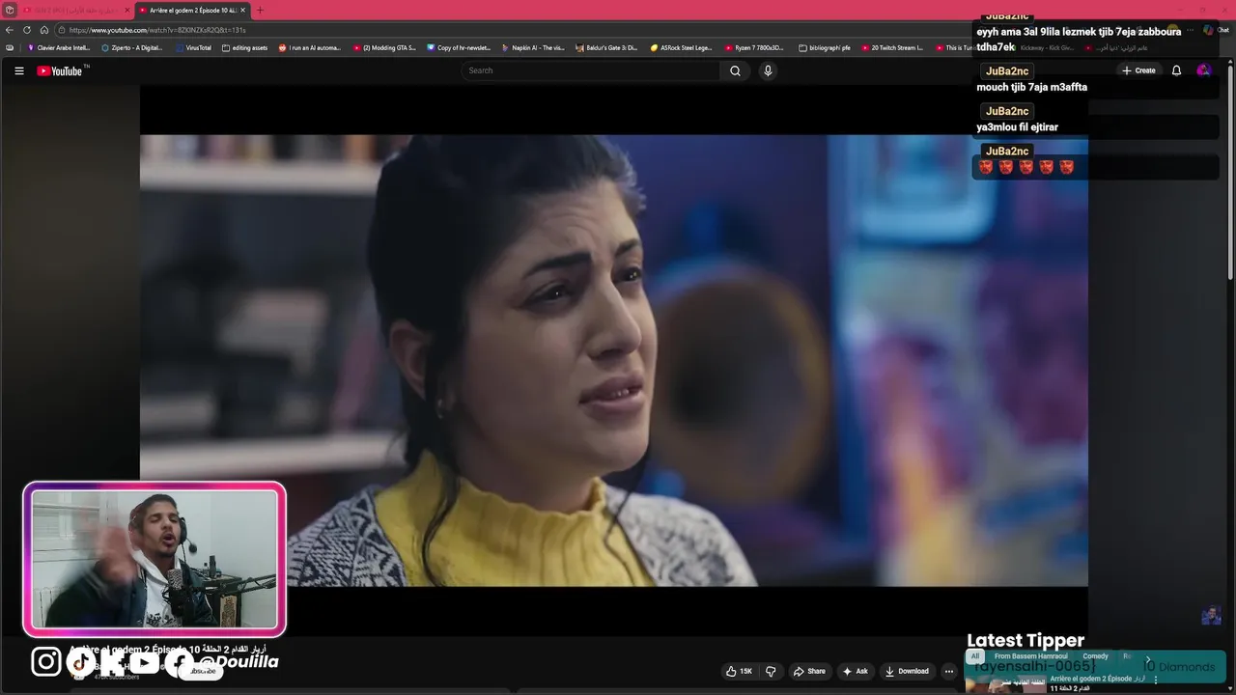Open Copy of hr-newslet... bookmark

coord(459,47)
